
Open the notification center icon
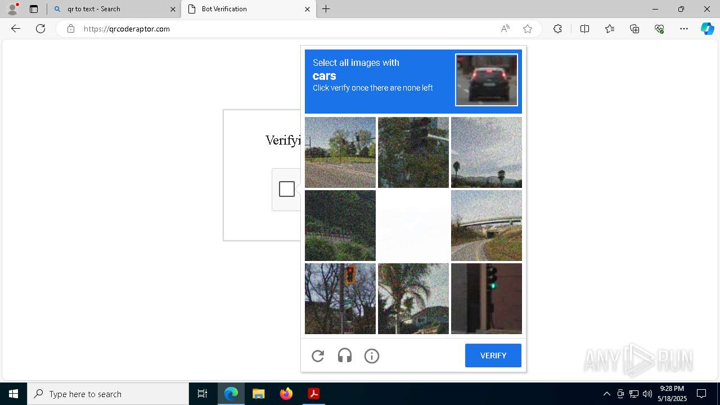point(701,394)
